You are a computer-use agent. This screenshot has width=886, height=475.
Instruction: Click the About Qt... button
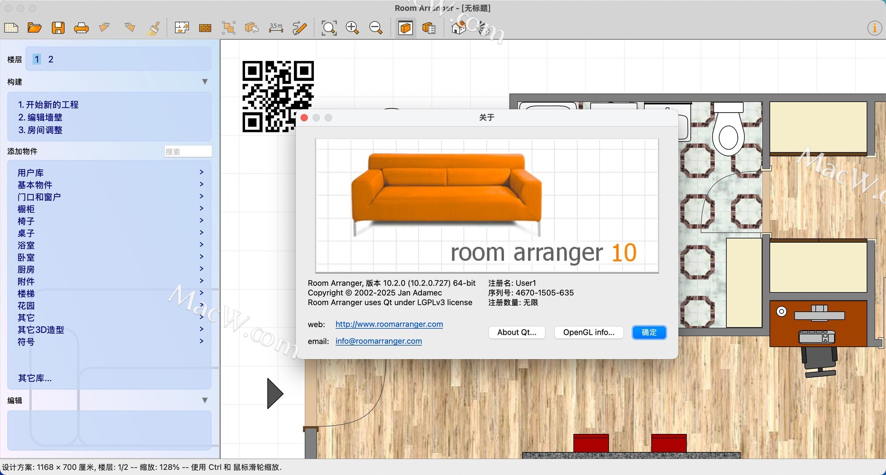coord(517,332)
